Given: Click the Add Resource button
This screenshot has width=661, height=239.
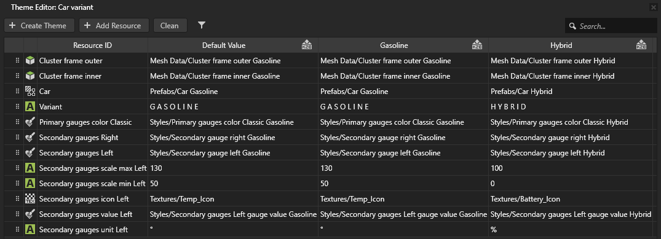Looking at the screenshot, I should (114, 26).
